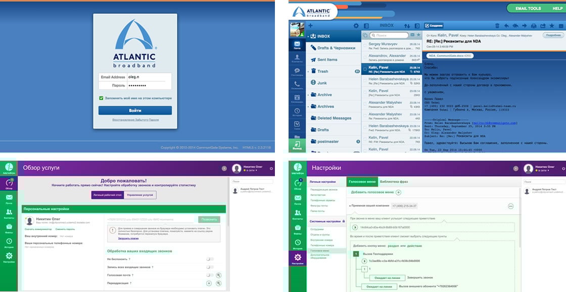Open EMAIL TOOLS in the top menu
The image size is (566, 292).
tap(528, 9)
